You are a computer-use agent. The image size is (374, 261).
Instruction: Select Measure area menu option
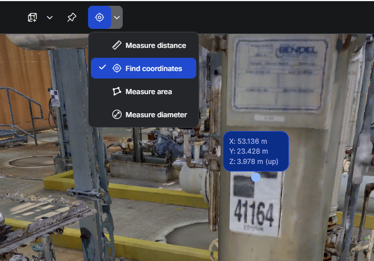pos(148,92)
